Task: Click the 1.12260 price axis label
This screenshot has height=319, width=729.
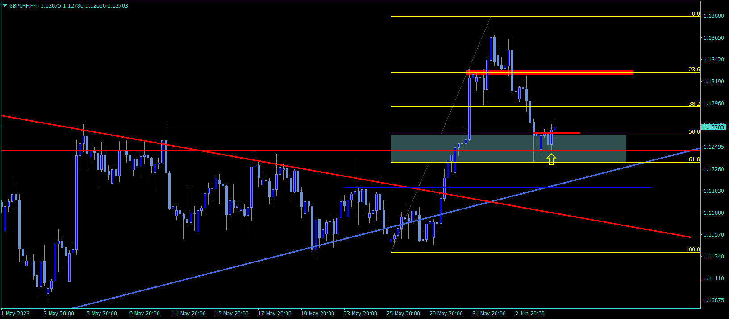Action: click(713, 169)
